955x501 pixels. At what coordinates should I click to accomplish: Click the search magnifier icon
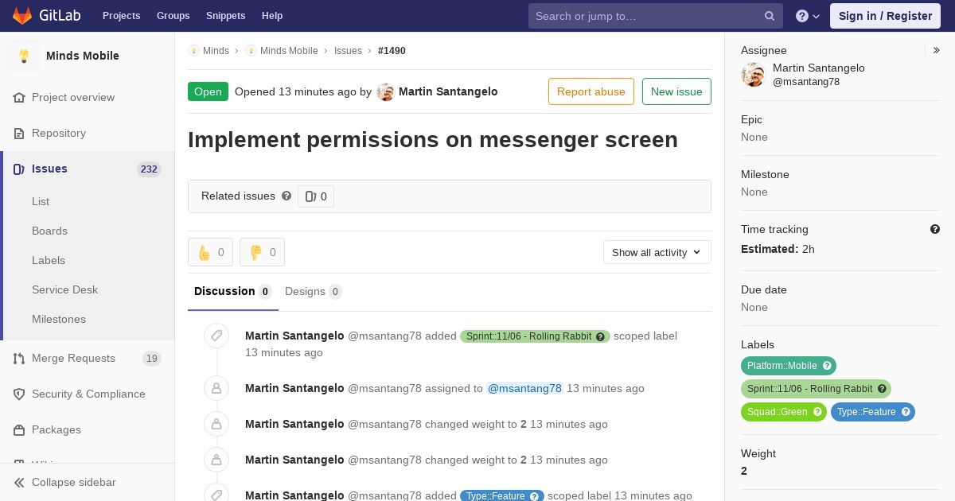[770, 16]
